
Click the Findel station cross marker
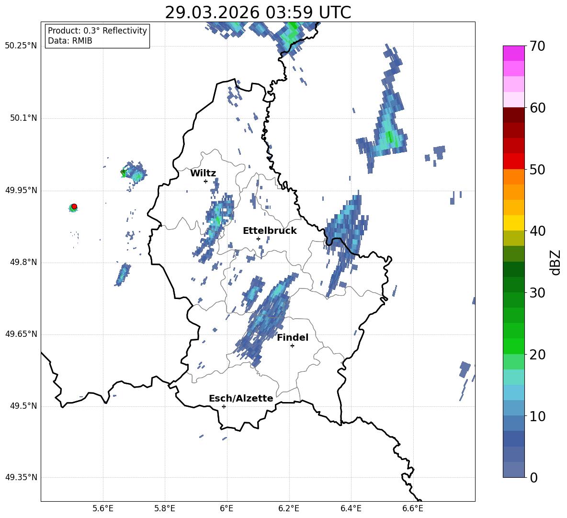click(x=292, y=346)
